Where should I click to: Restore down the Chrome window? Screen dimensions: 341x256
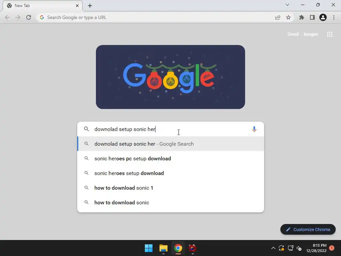318,5
